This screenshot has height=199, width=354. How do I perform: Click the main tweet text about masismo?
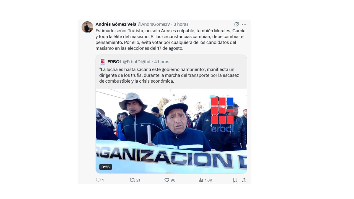(x=170, y=40)
